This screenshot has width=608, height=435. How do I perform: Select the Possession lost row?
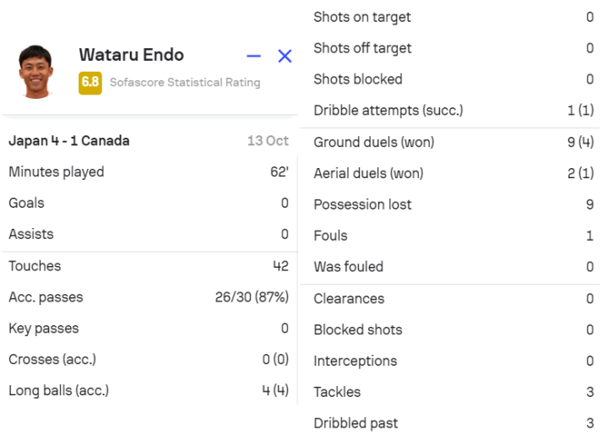point(453,204)
